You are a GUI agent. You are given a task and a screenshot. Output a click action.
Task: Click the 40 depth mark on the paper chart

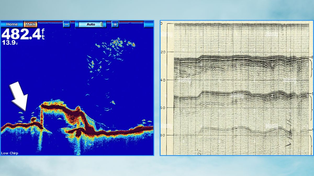163,80
